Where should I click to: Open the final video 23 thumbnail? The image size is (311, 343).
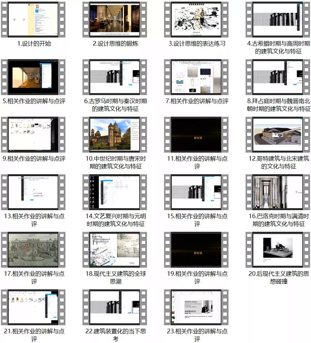(197, 306)
